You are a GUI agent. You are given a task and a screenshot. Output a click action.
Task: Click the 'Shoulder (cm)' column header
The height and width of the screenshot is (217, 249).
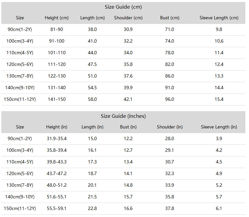[x=128, y=18]
